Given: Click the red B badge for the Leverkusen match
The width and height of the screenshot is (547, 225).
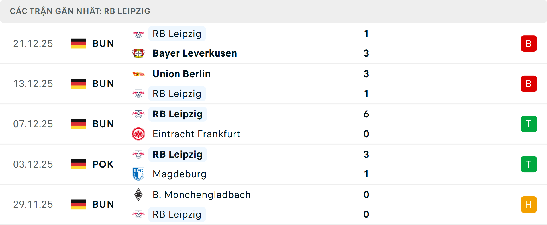Looking at the screenshot, I should click(529, 43).
